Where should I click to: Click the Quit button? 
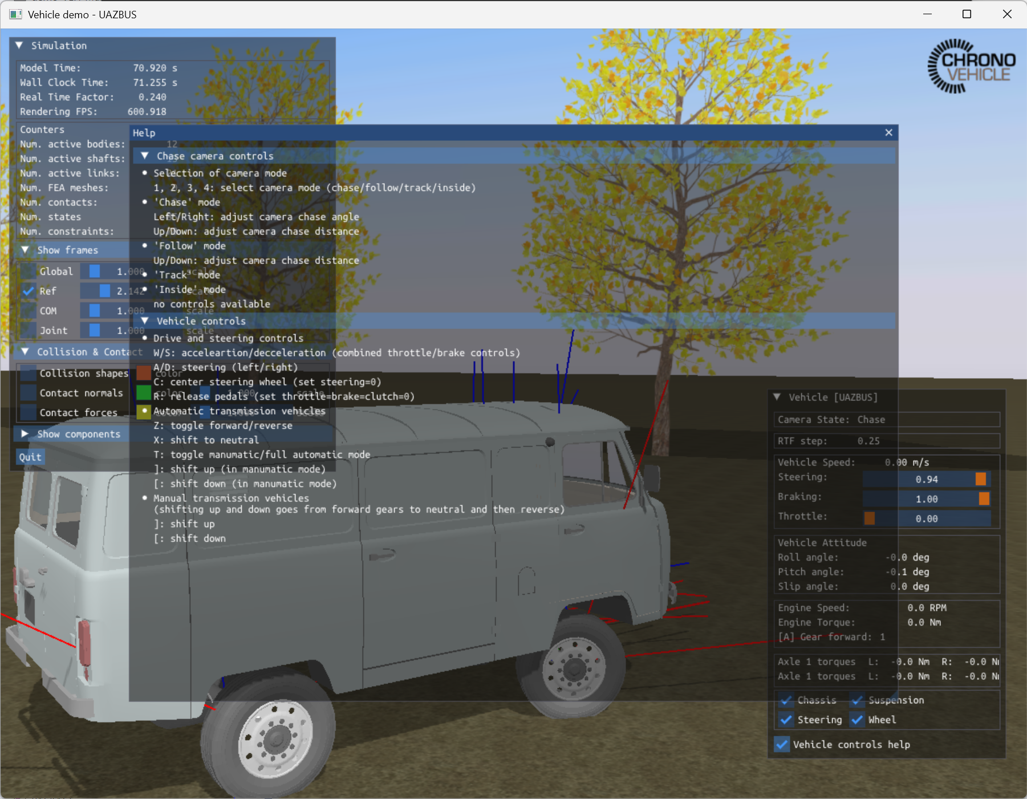[x=30, y=457]
